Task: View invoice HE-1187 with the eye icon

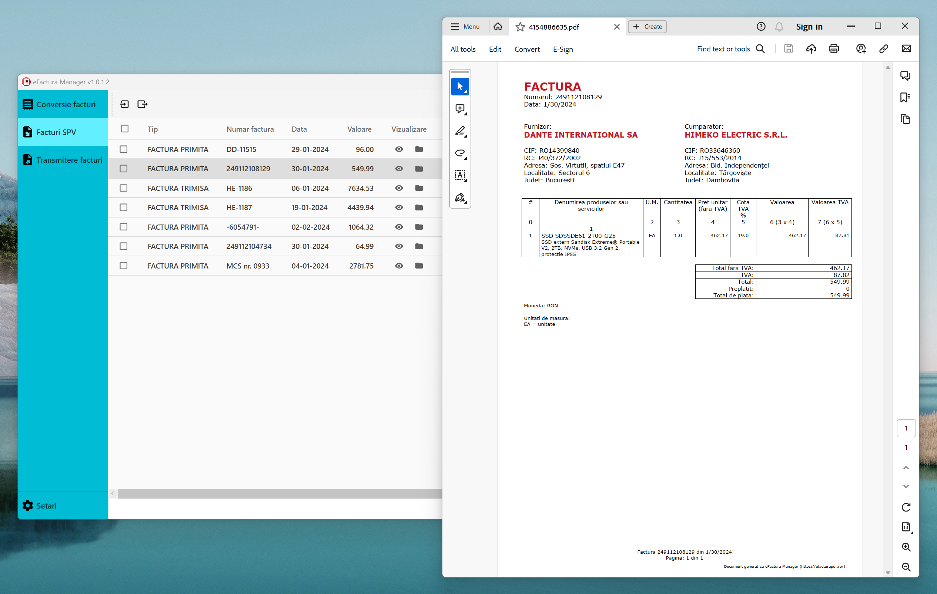Action: click(x=399, y=207)
